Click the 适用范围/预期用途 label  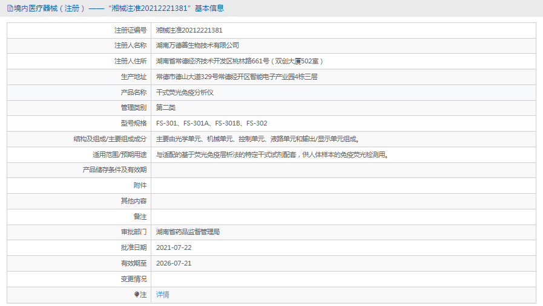[119, 155]
